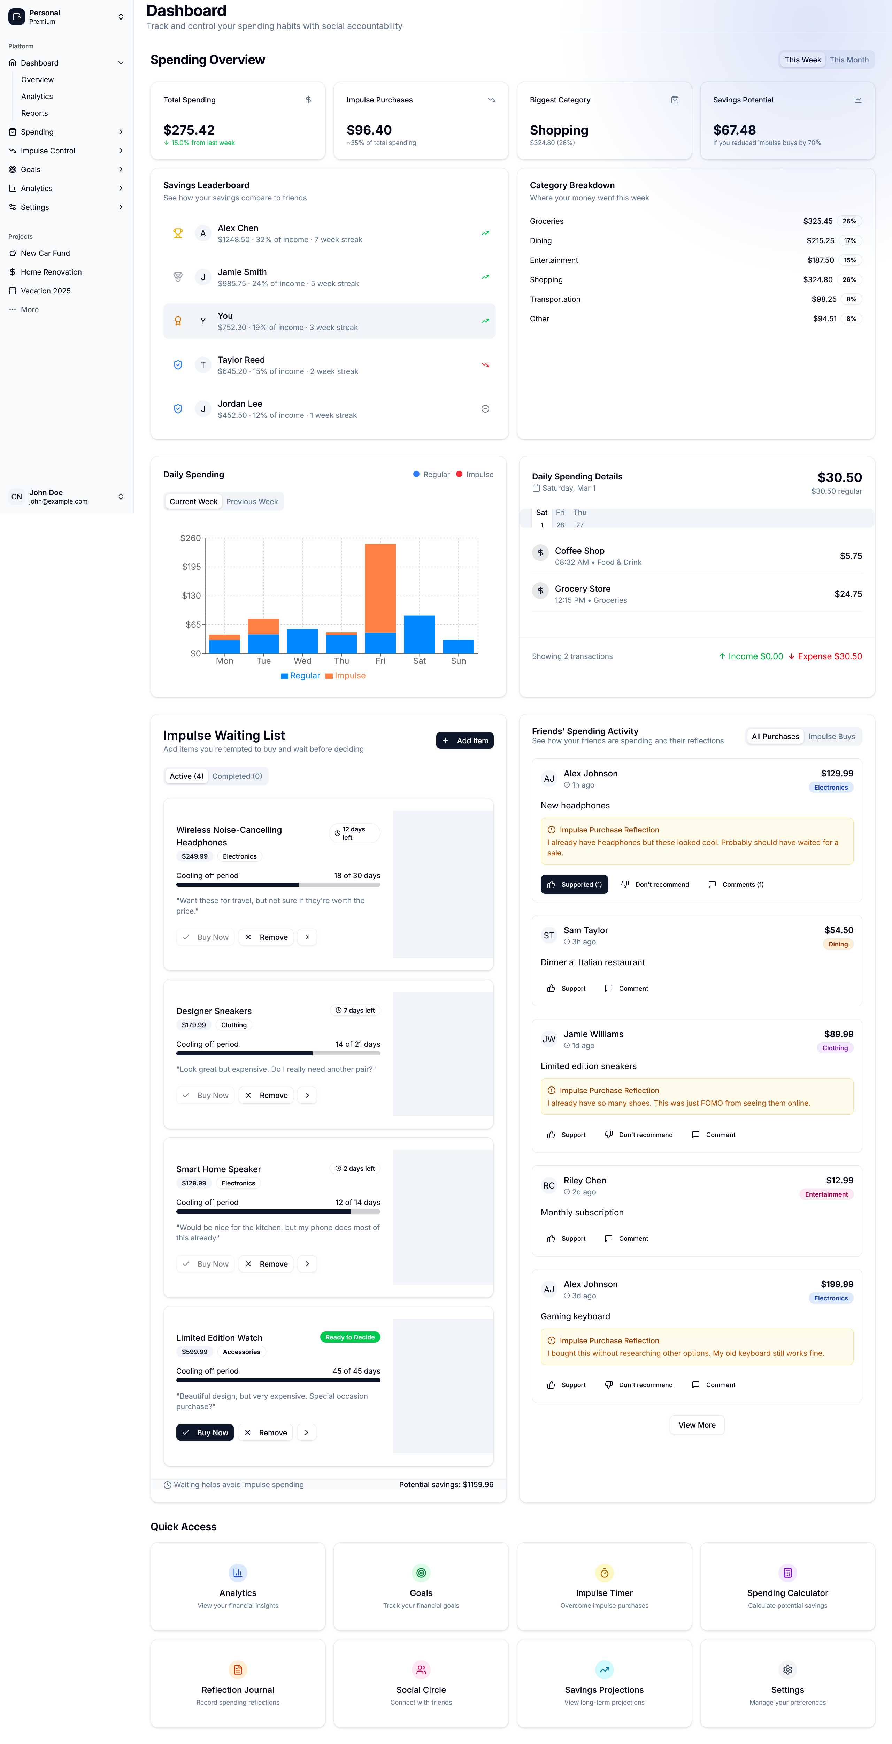Show only Impulse Buys from friends

point(831,737)
